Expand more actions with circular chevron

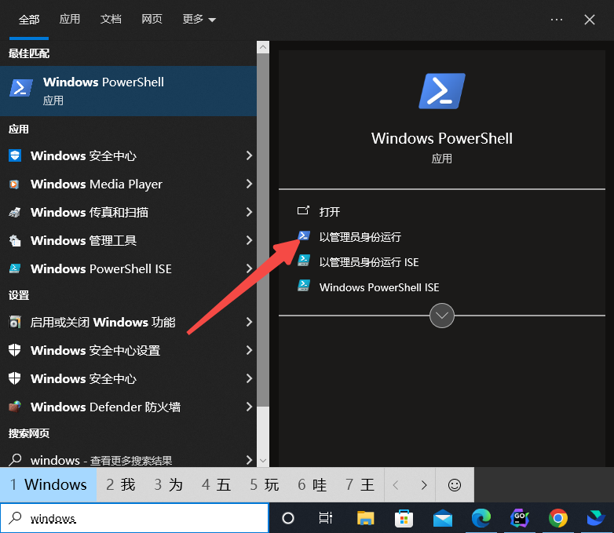[442, 316]
